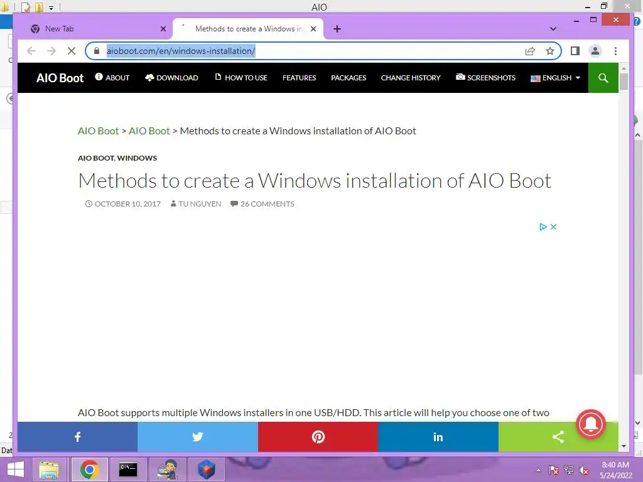The image size is (643, 482).
Task: Go to AIO Boot site logo
Action: coord(60,78)
